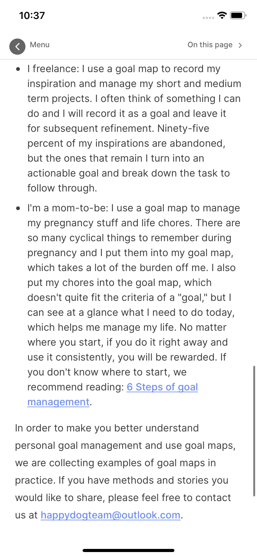Expand chevron next to On this page
The height and width of the screenshot is (557, 257).
240,45
